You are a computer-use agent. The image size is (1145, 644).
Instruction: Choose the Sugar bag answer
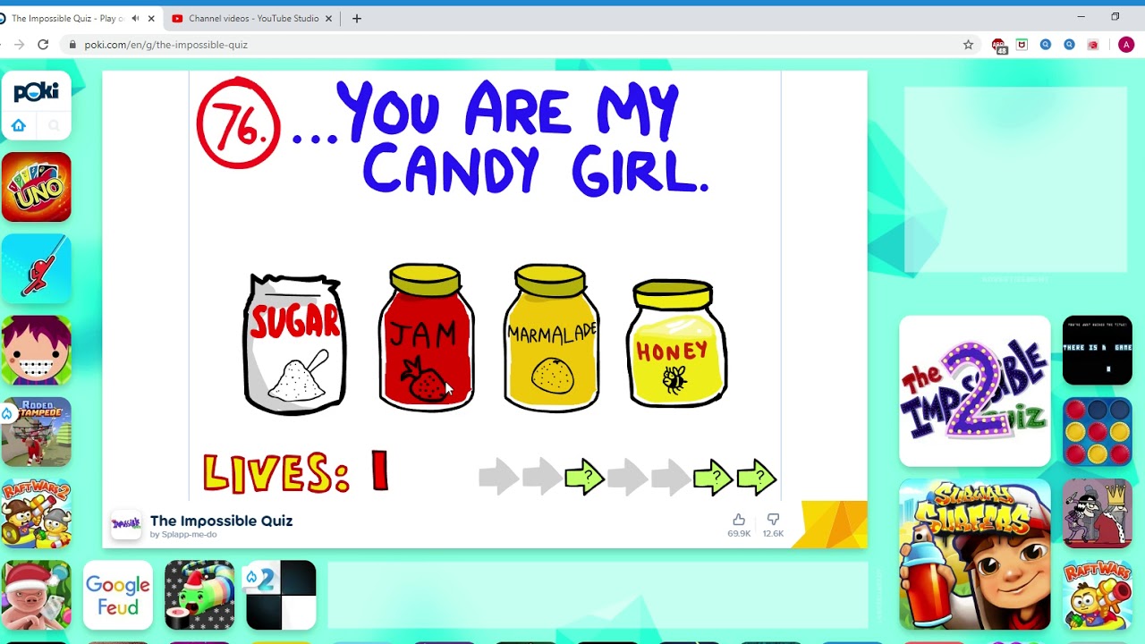click(294, 344)
